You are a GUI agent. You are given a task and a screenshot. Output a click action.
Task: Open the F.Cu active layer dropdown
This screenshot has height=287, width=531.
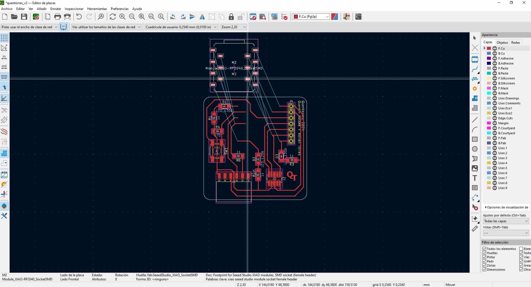pos(311,17)
